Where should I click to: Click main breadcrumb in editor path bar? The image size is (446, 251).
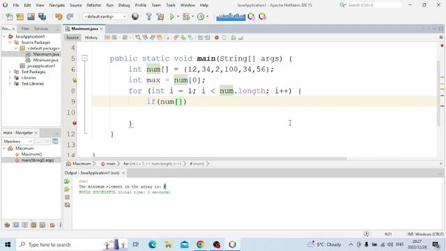click(x=111, y=164)
